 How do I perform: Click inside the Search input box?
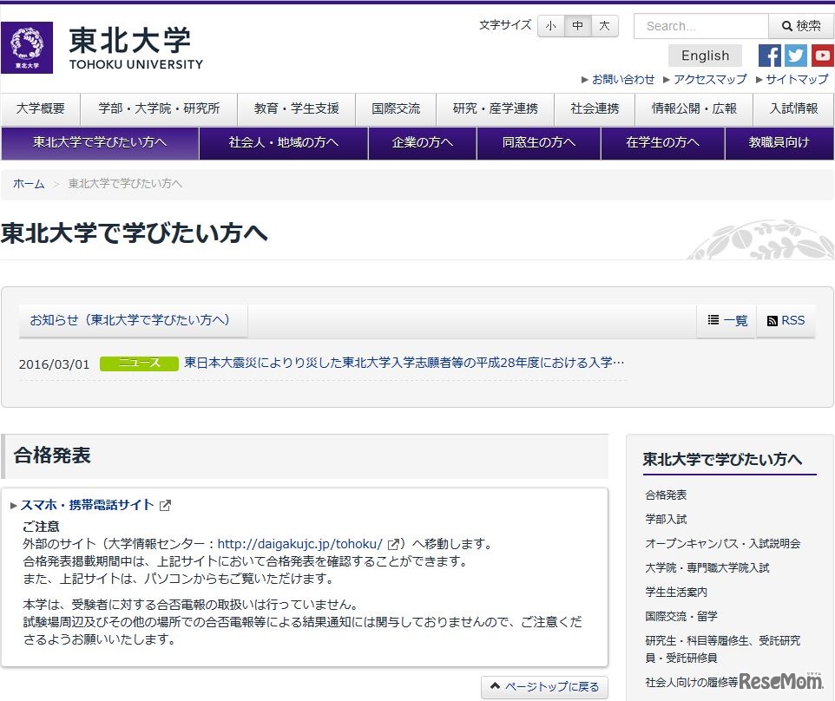(x=700, y=26)
